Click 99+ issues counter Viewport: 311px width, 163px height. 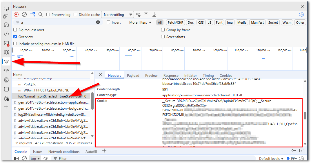(292, 158)
